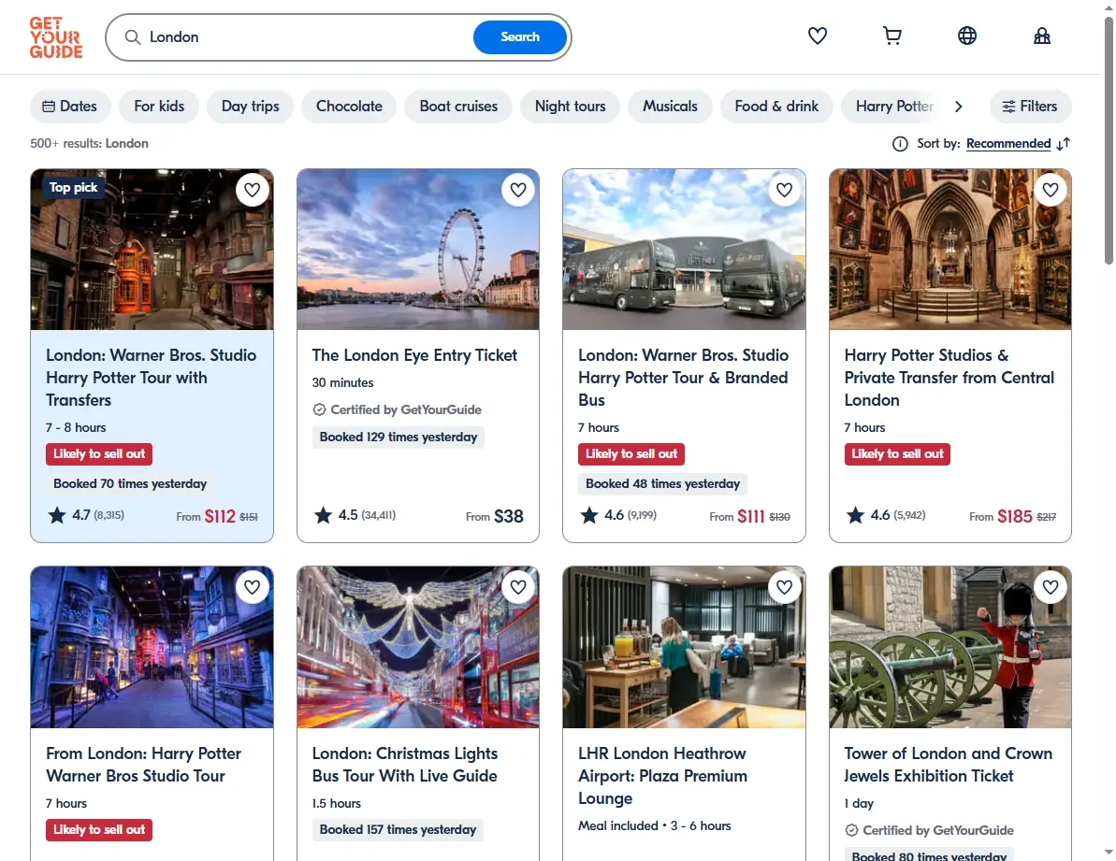Select the Food & drink category chip
The width and height of the screenshot is (1116, 861).
776,107
